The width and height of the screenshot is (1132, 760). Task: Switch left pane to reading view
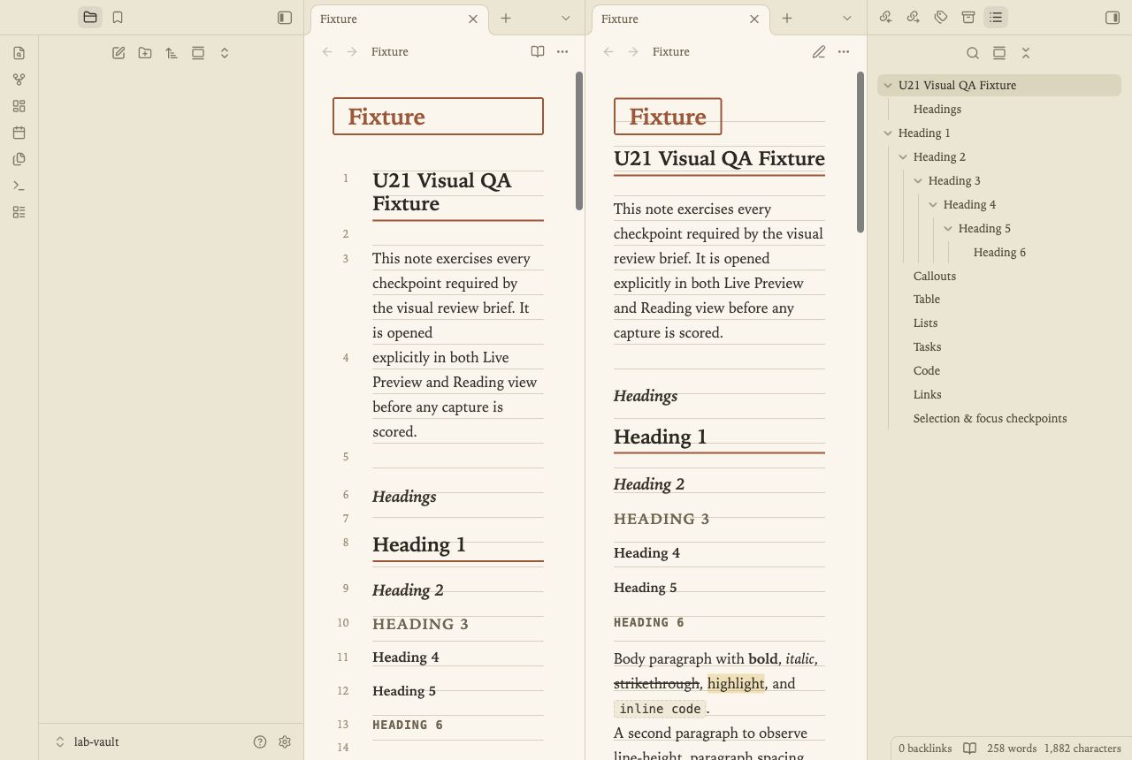click(538, 52)
